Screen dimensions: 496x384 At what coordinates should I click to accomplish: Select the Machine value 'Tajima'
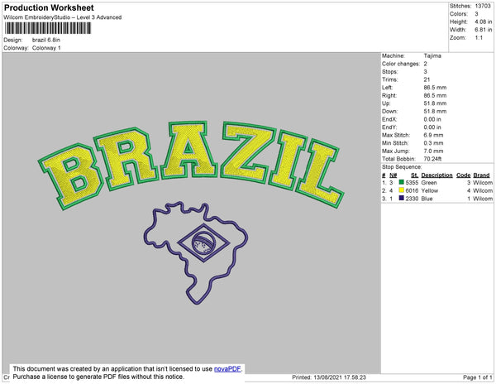tap(432, 55)
